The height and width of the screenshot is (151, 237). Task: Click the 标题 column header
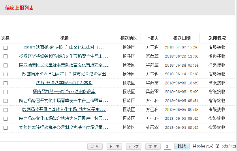click(x=64, y=38)
